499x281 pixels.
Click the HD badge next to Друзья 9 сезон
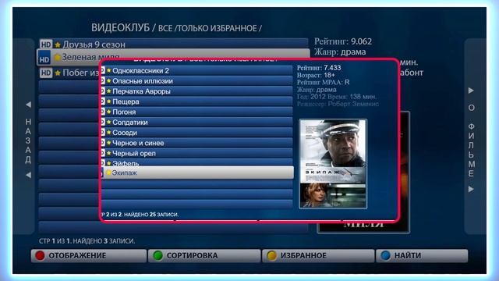[x=46, y=44]
